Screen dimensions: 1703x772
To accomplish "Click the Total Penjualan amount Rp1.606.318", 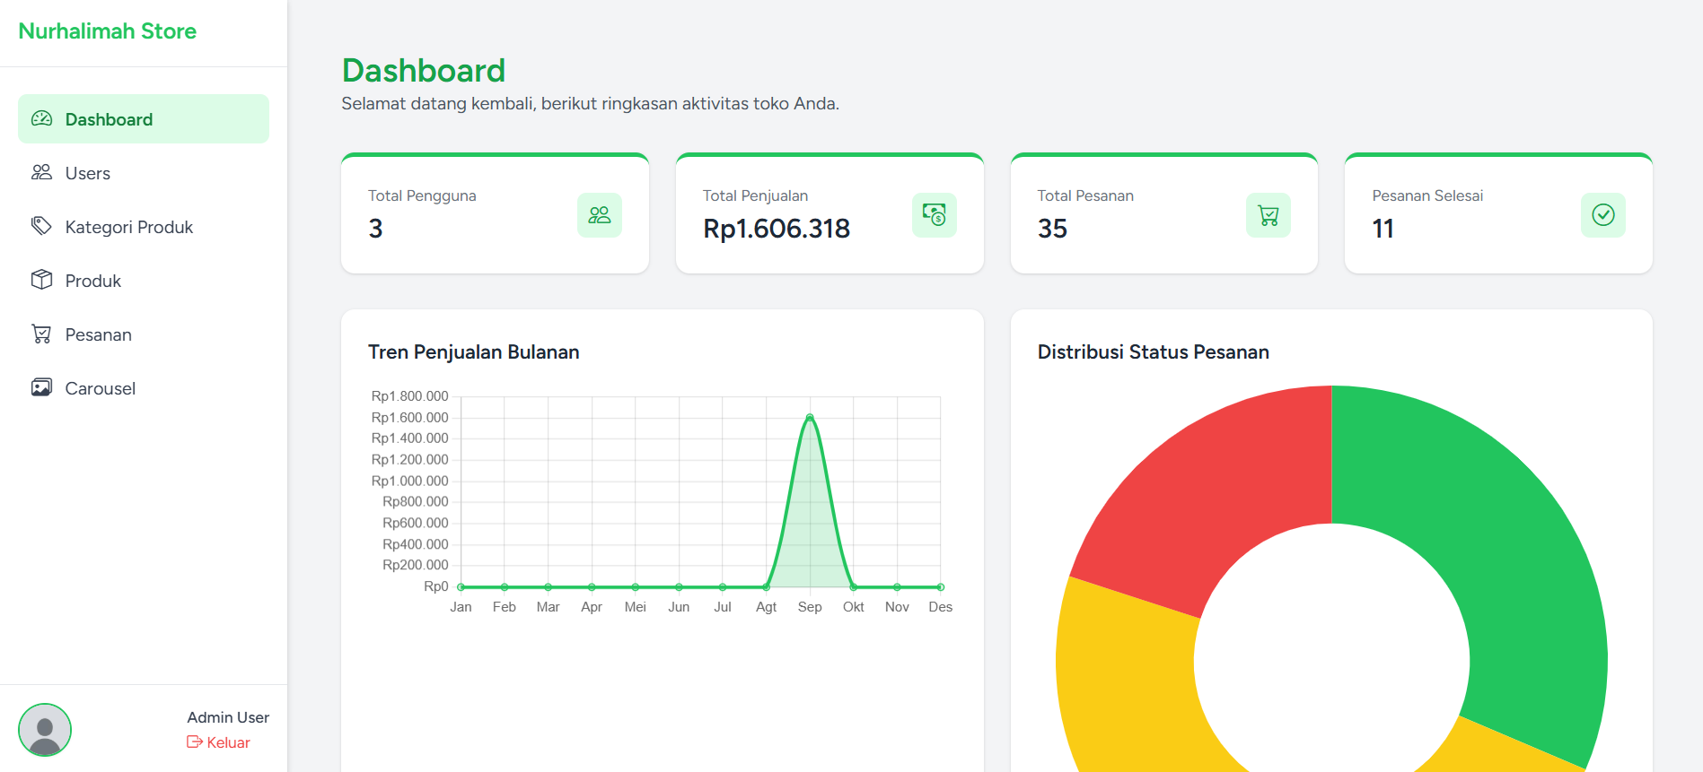I will (x=777, y=229).
